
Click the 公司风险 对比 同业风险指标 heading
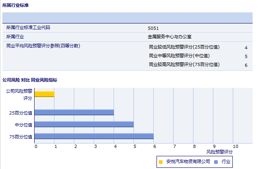click(30, 80)
